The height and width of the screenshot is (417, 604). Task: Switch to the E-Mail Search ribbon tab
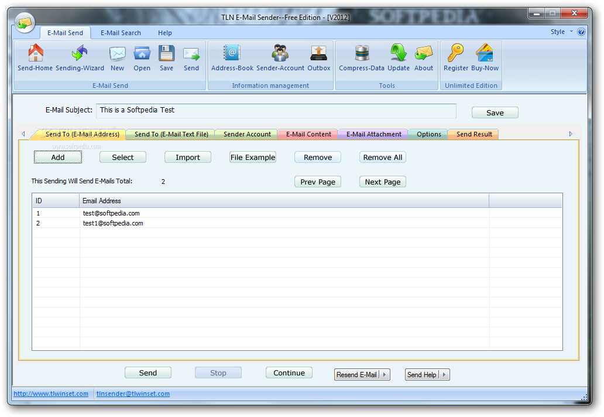121,33
